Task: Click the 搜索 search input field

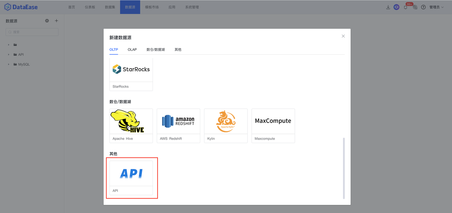Action: point(32,32)
